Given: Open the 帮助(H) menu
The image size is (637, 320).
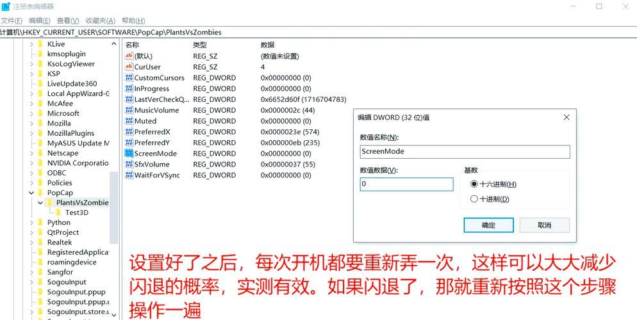Looking at the screenshot, I should (x=133, y=20).
